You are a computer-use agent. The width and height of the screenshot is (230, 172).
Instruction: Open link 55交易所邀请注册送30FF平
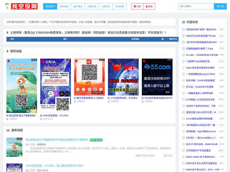158,98
